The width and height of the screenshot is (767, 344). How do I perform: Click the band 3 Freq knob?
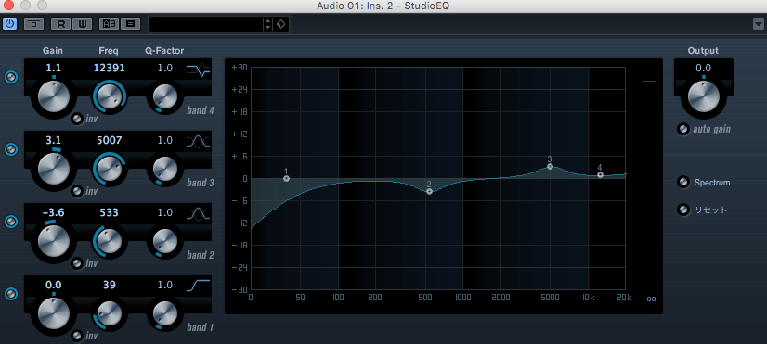109,168
